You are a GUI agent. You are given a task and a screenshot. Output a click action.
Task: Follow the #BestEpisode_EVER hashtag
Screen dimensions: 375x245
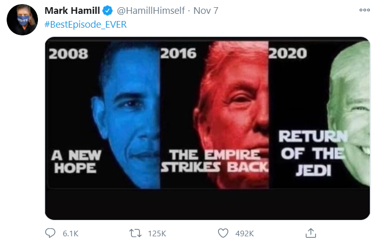tap(86, 25)
